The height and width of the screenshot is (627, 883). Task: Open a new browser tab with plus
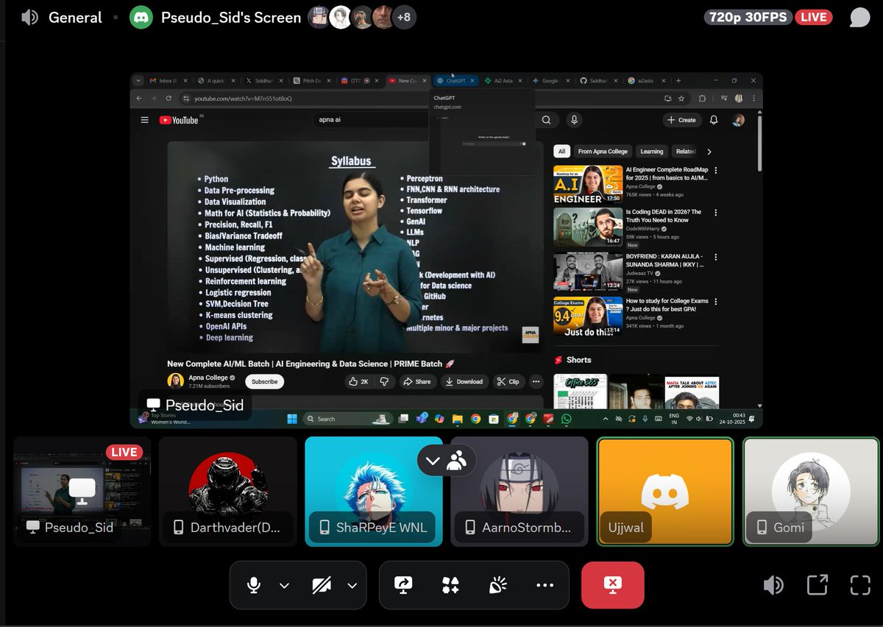(678, 81)
